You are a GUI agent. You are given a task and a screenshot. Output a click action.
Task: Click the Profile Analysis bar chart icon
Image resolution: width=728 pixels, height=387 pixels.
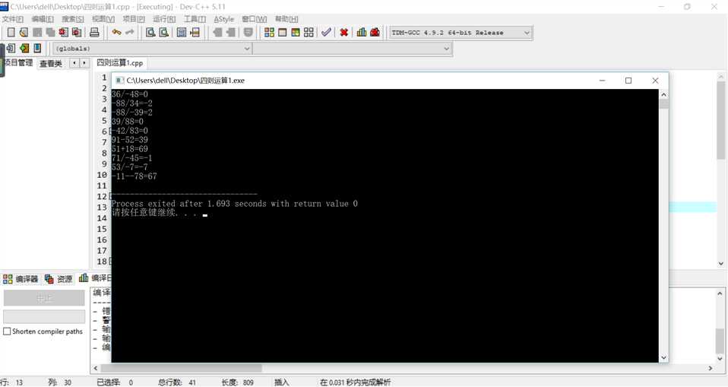coord(362,32)
